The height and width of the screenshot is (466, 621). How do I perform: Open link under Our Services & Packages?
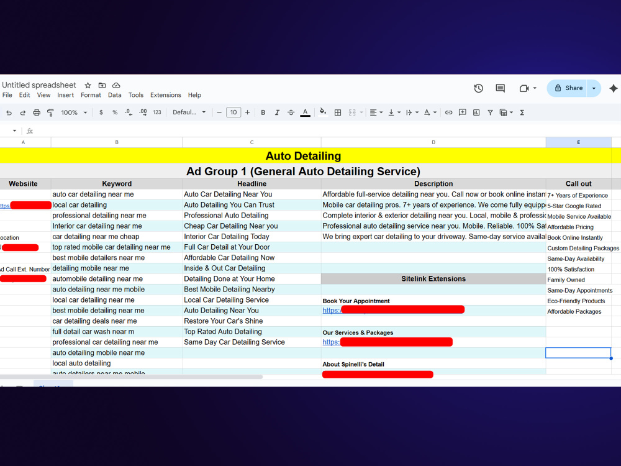331,342
